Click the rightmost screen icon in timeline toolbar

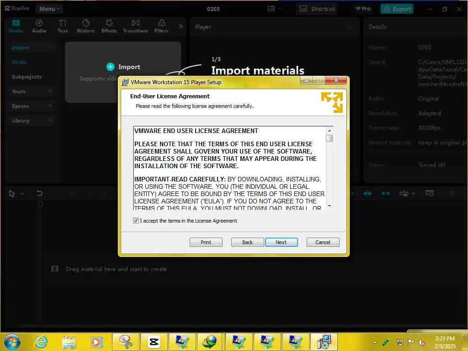coord(430,193)
